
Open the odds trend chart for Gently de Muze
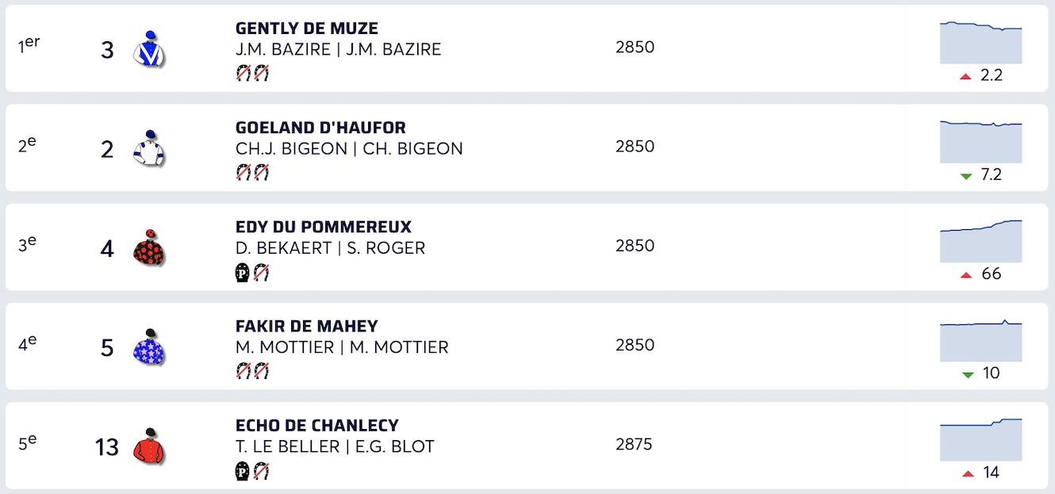coord(980,43)
